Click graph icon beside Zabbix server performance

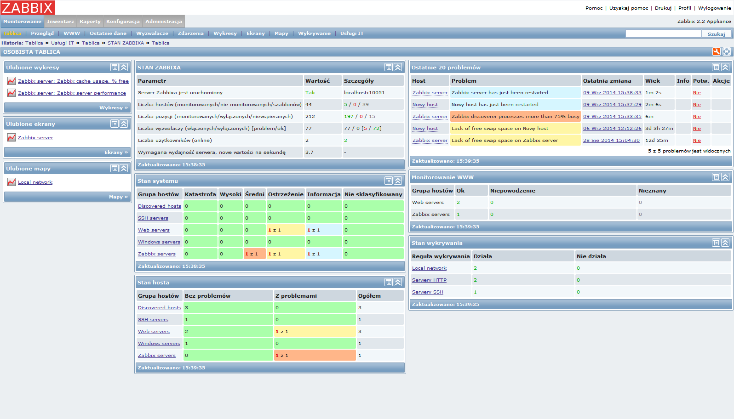click(11, 93)
